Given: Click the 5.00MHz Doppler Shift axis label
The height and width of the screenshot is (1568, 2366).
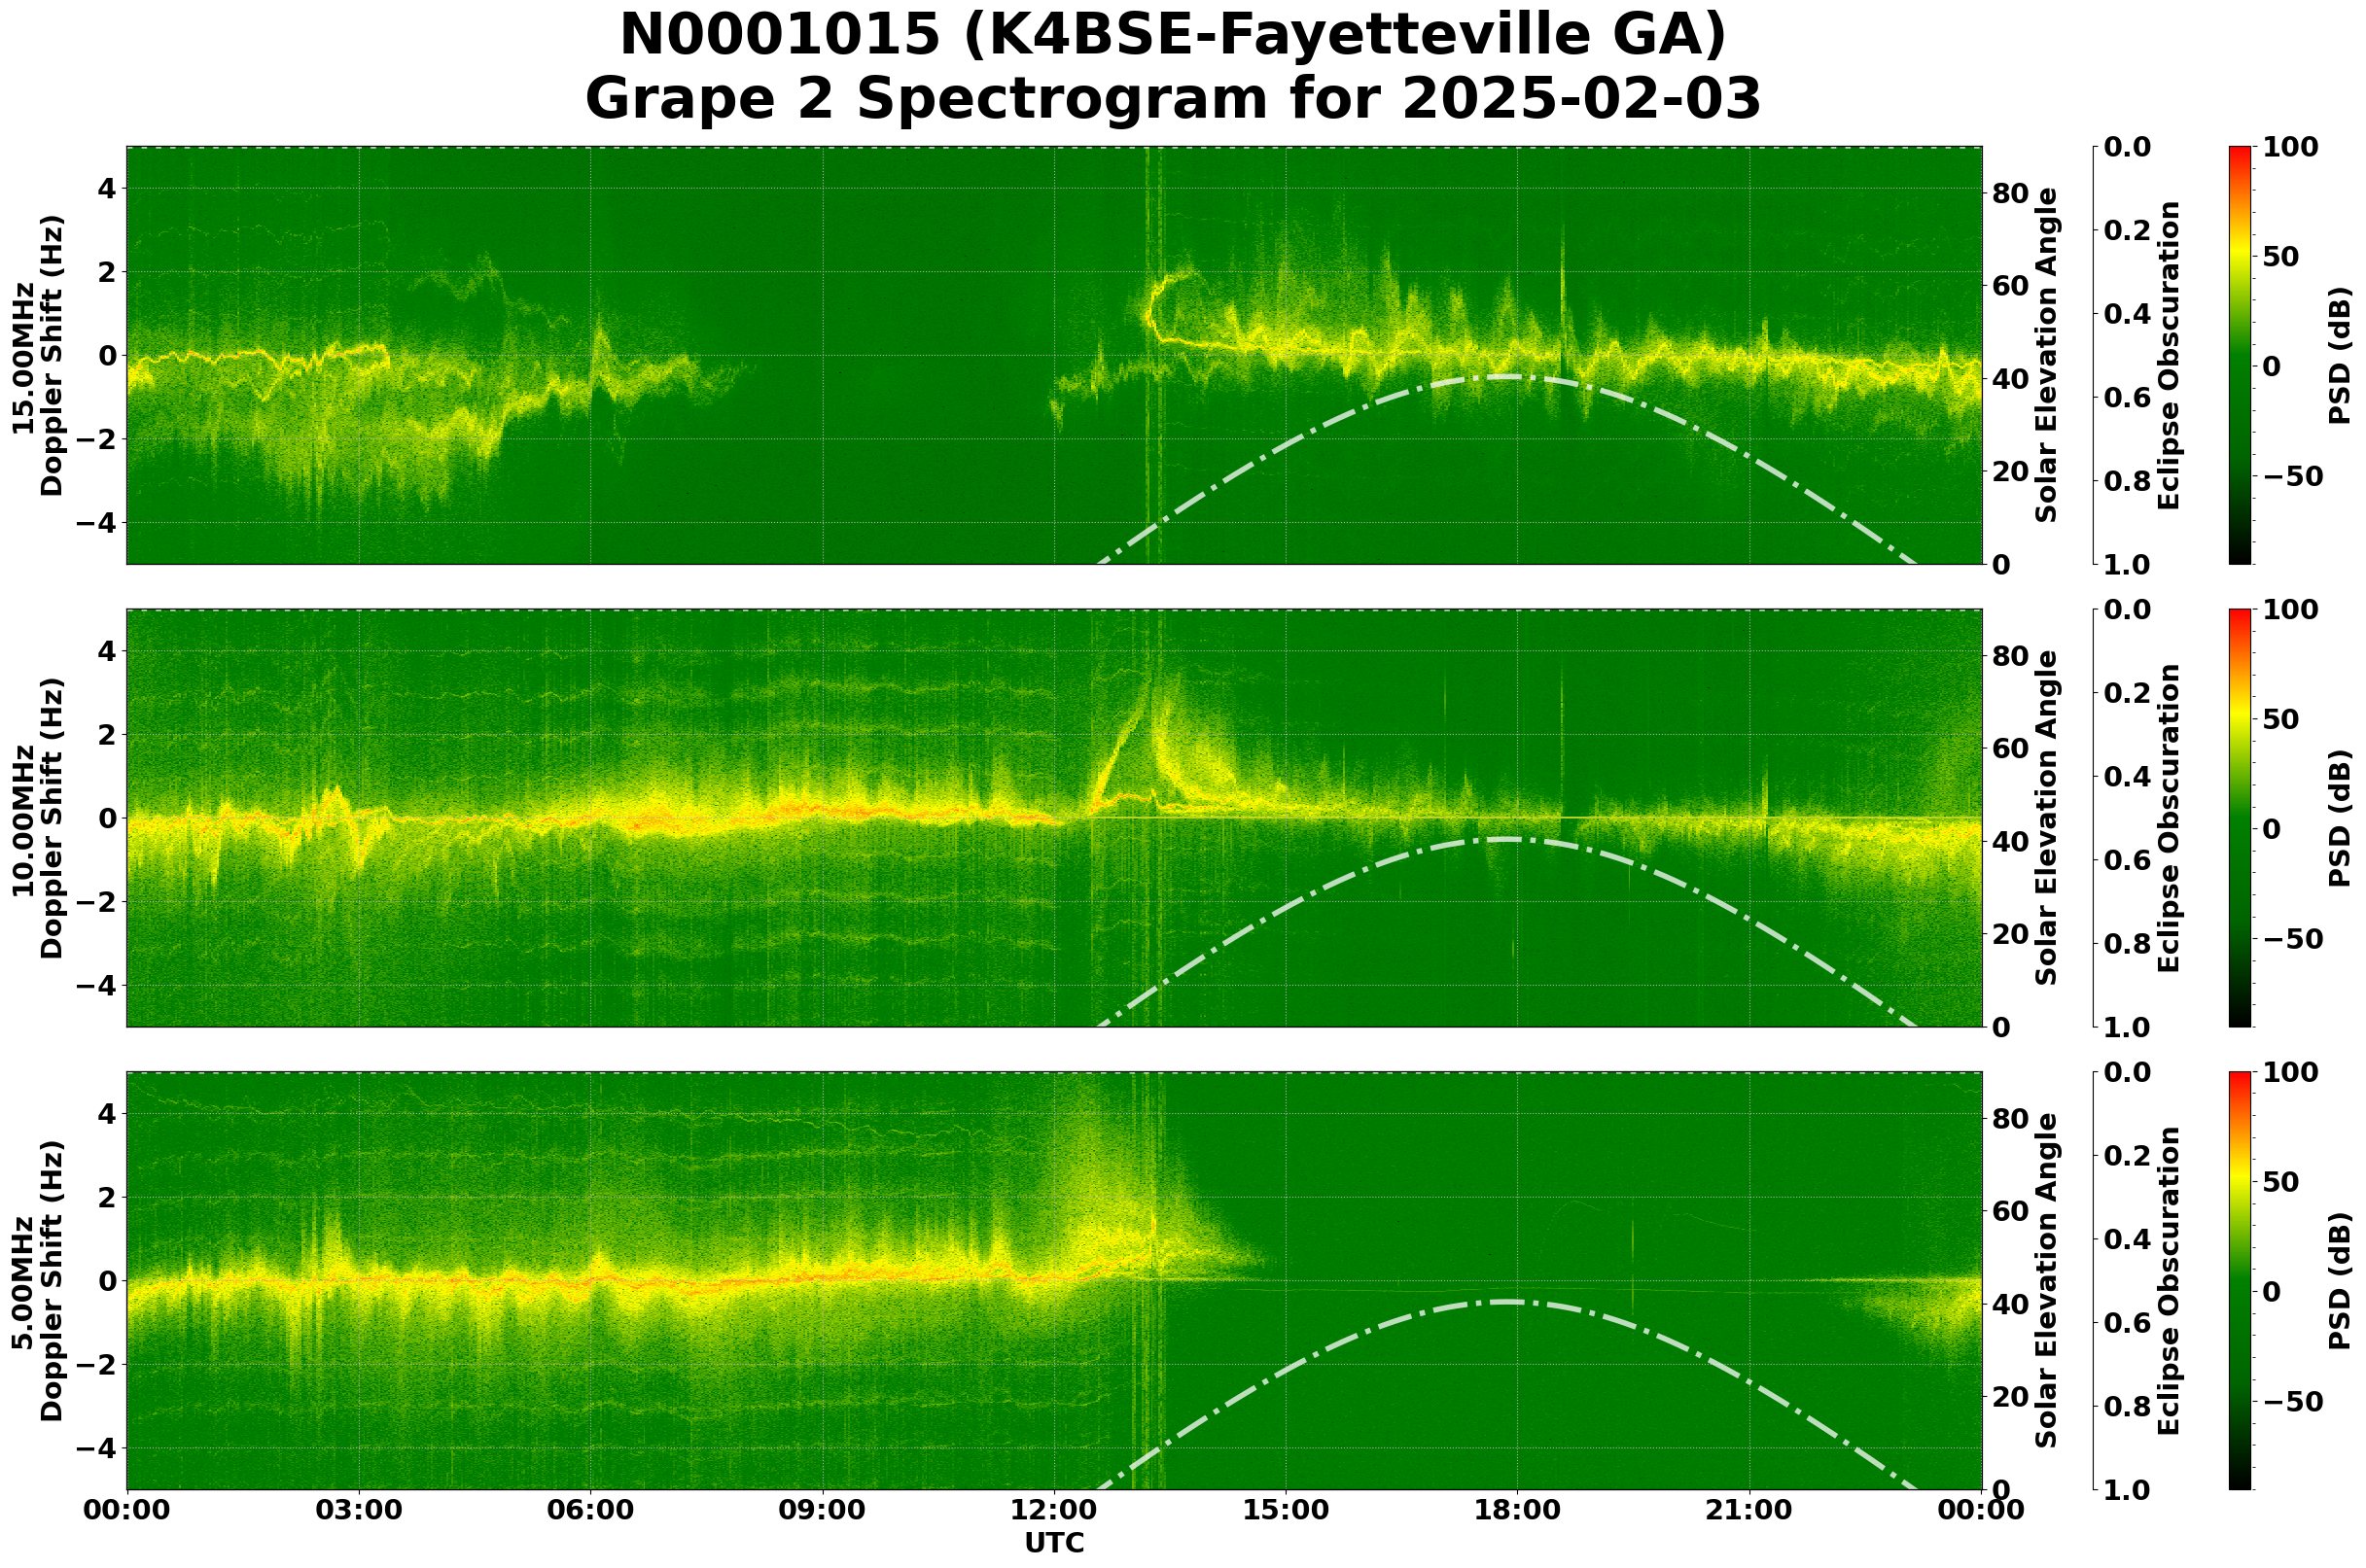Looking at the screenshot, I should 38,1281.
